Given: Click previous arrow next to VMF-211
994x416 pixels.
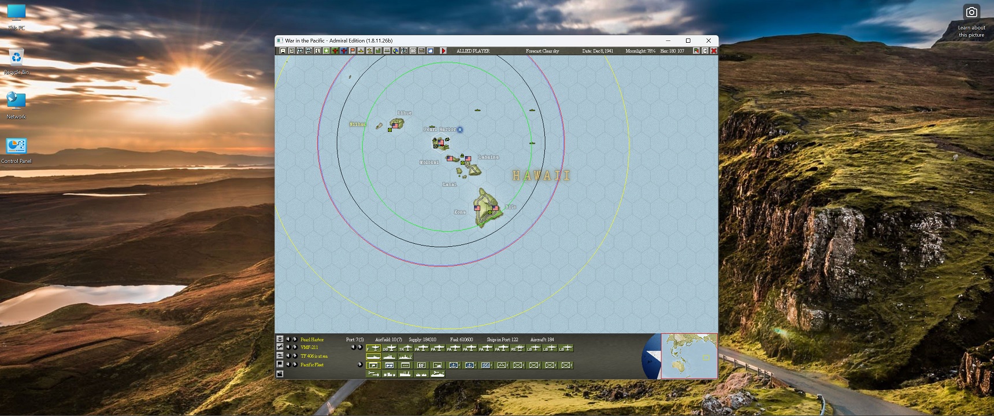Looking at the screenshot, I should click(288, 347).
